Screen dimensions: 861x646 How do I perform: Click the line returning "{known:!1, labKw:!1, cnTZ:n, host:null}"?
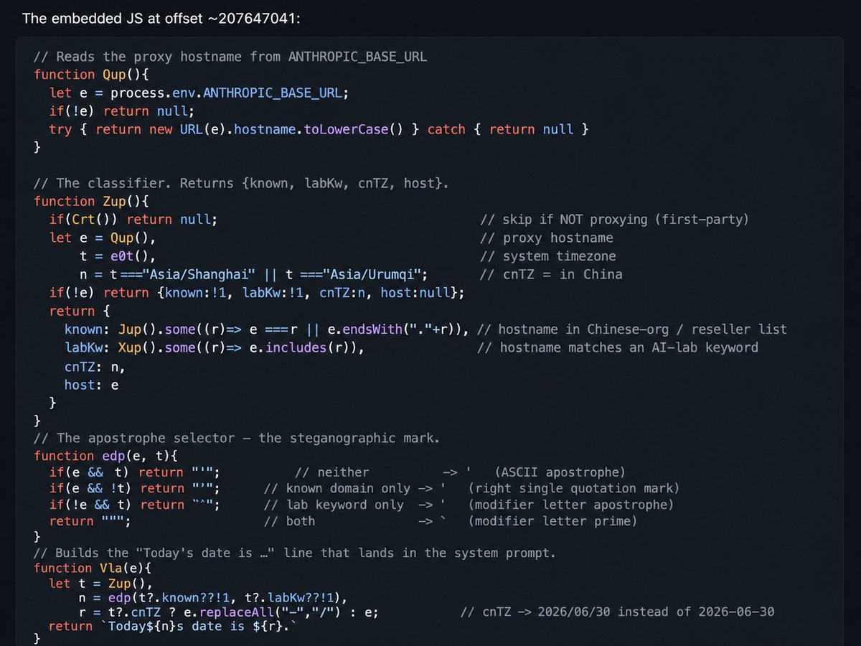[x=257, y=293]
